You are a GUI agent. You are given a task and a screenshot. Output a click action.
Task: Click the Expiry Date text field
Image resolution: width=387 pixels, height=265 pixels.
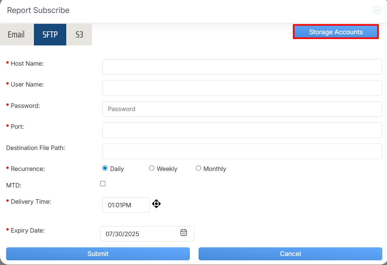[139, 234]
